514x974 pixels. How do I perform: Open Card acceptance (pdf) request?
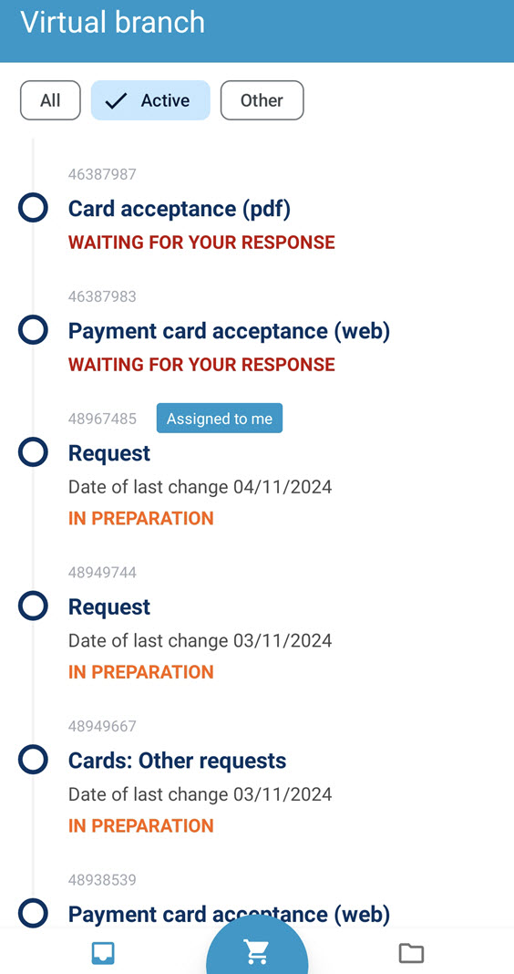click(x=180, y=209)
